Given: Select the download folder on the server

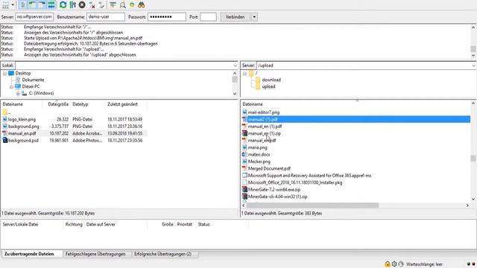Looking at the screenshot, I should tap(271, 80).
